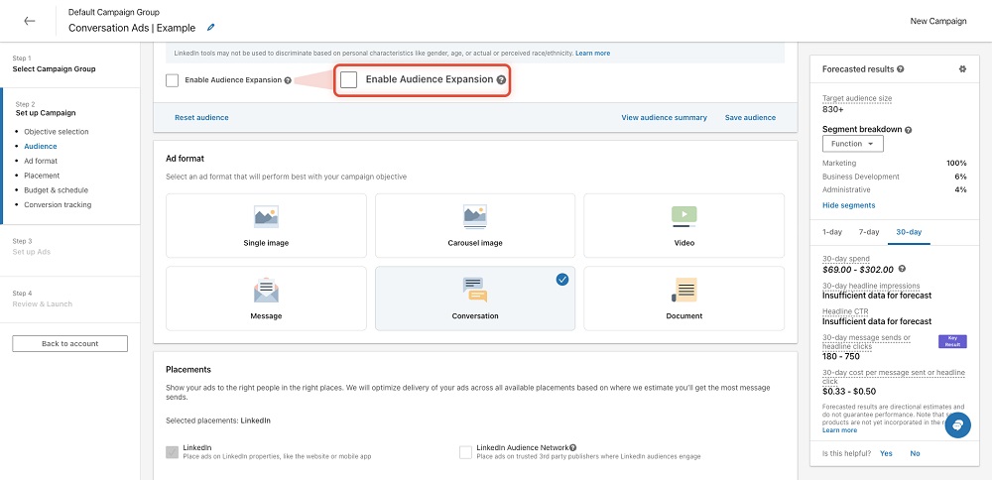Click Hide segments link
Screen dimensions: 992x480
[848, 205]
